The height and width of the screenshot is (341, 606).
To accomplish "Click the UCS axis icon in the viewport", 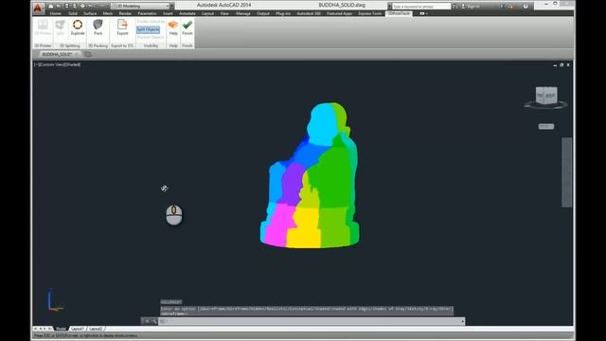I will [54, 299].
